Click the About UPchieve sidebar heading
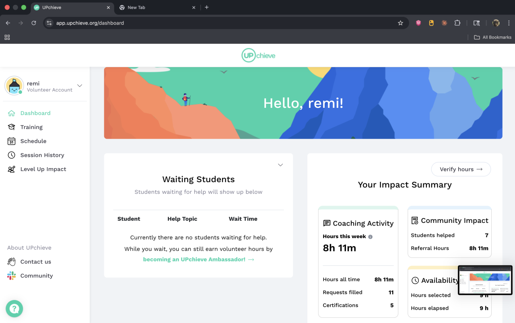 (29, 248)
